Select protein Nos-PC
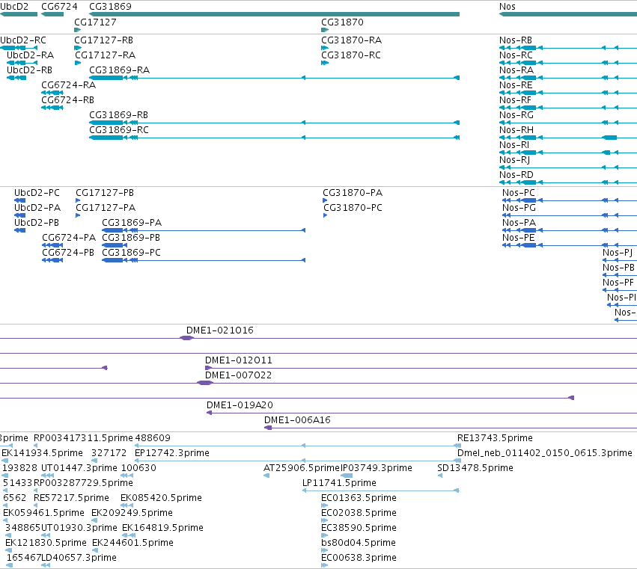 519,193
